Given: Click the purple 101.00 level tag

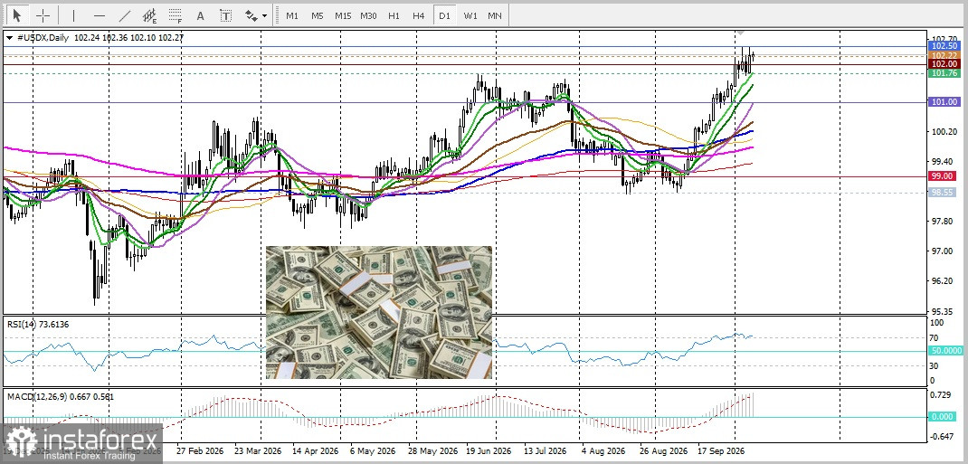Looking at the screenshot, I should pos(944,102).
